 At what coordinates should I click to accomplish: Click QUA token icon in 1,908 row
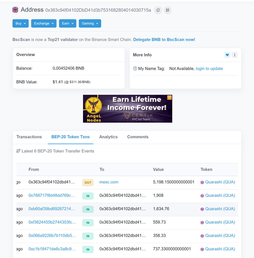pos(202,196)
